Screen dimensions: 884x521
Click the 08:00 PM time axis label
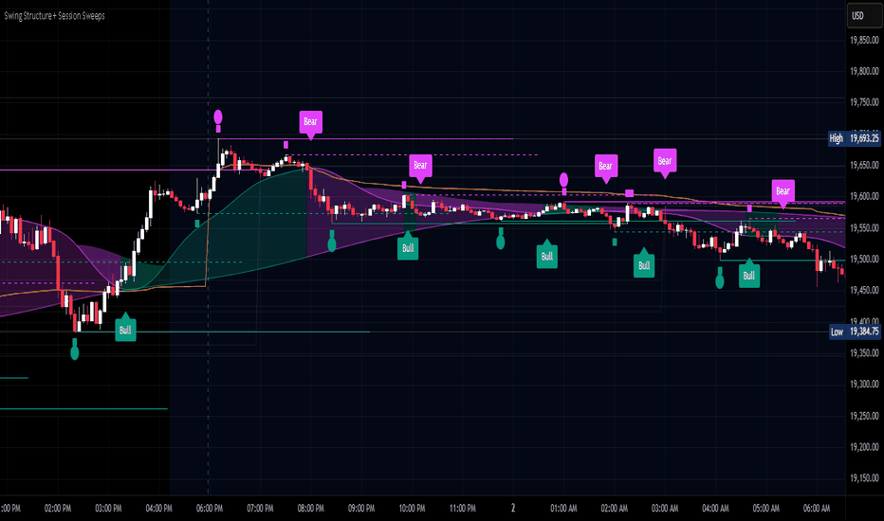(x=311, y=508)
